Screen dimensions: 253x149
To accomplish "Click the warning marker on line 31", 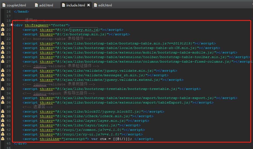I will click(x=3, y=79).
